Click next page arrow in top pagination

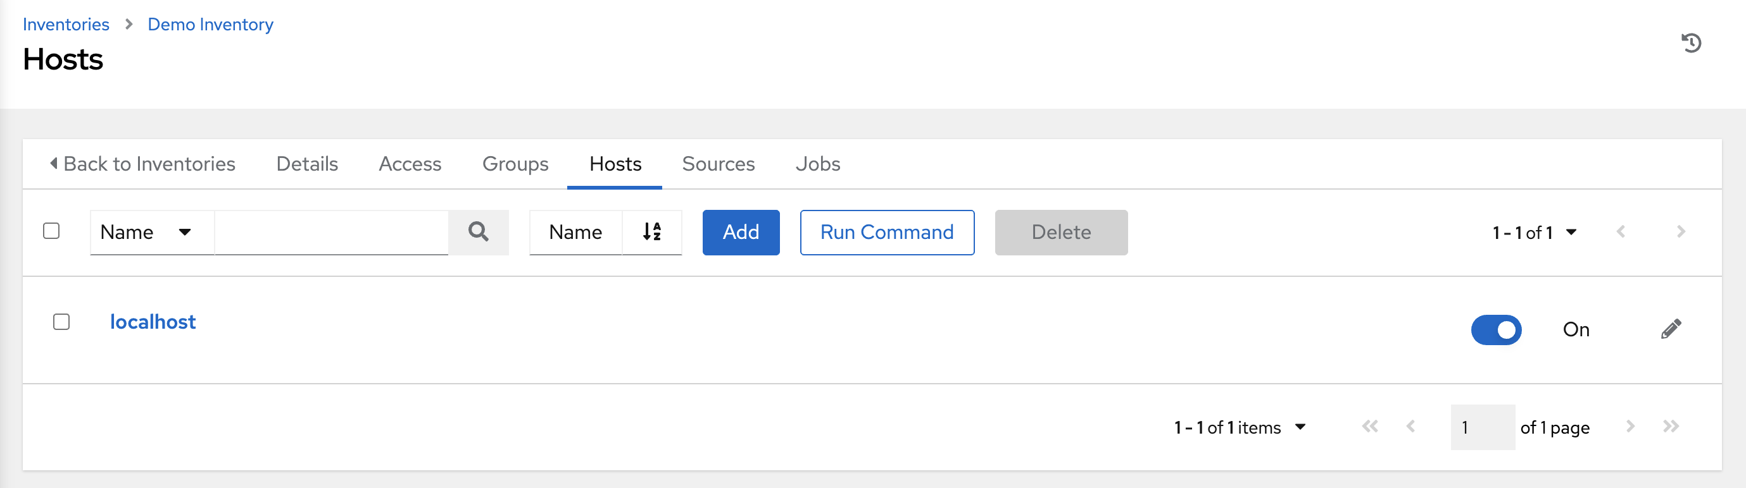click(1681, 232)
